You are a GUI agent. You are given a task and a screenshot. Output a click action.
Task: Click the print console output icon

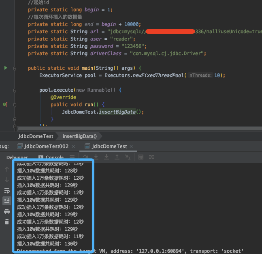[7, 211]
